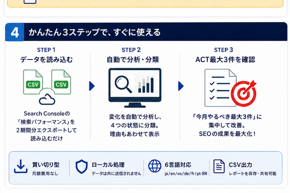Viewport: 290px width, 193px height.
Task: Click the blue arrow between Step 2 and 3
Action: [181, 86]
